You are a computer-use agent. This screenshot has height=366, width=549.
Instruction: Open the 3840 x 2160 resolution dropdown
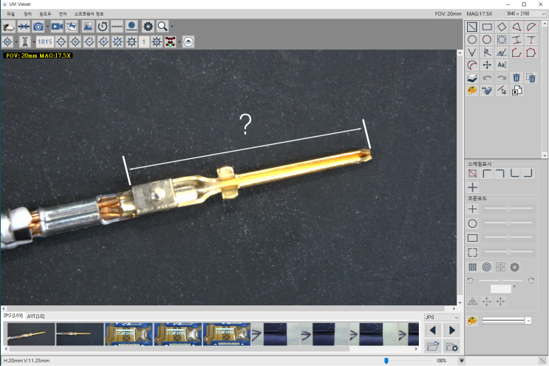pos(525,13)
